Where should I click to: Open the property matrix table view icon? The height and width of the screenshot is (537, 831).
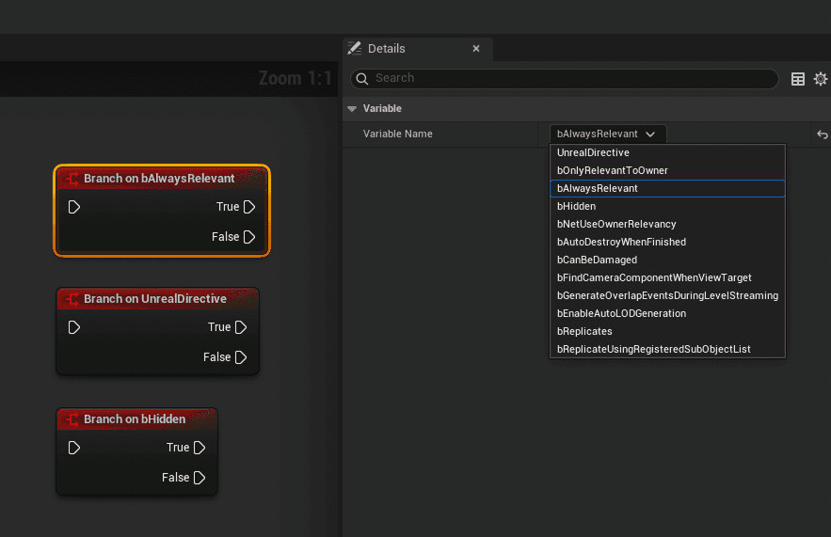(798, 79)
